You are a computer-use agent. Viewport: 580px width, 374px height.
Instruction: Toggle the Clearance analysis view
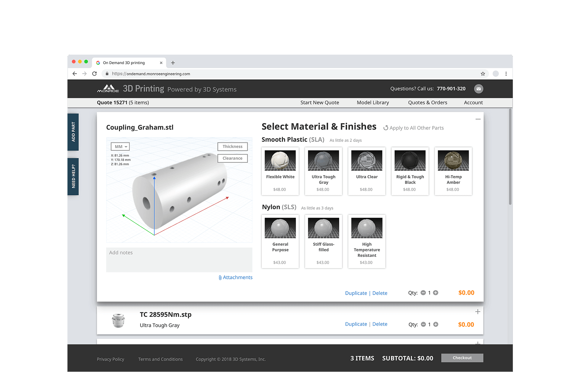point(232,158)
